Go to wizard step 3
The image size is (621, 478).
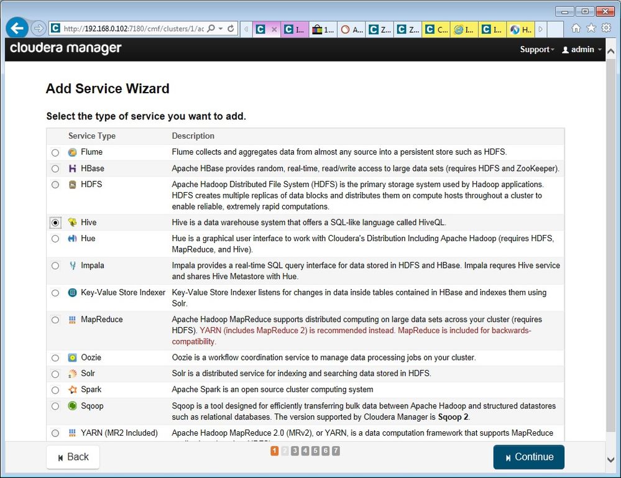pos(295,451)
